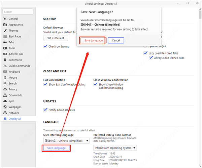Toggle Lazy Load Restored Tabs checkbox
This screenshot has width=202, height=168.
[x=145, y=53]
